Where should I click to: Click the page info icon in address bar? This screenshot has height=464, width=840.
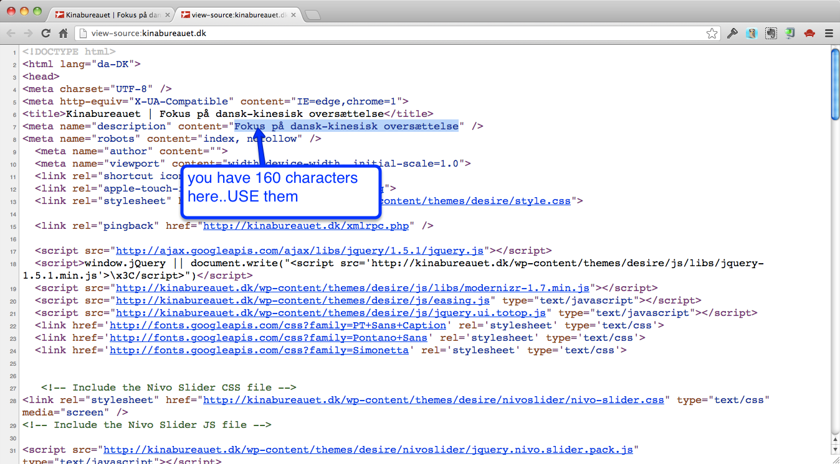83,34
